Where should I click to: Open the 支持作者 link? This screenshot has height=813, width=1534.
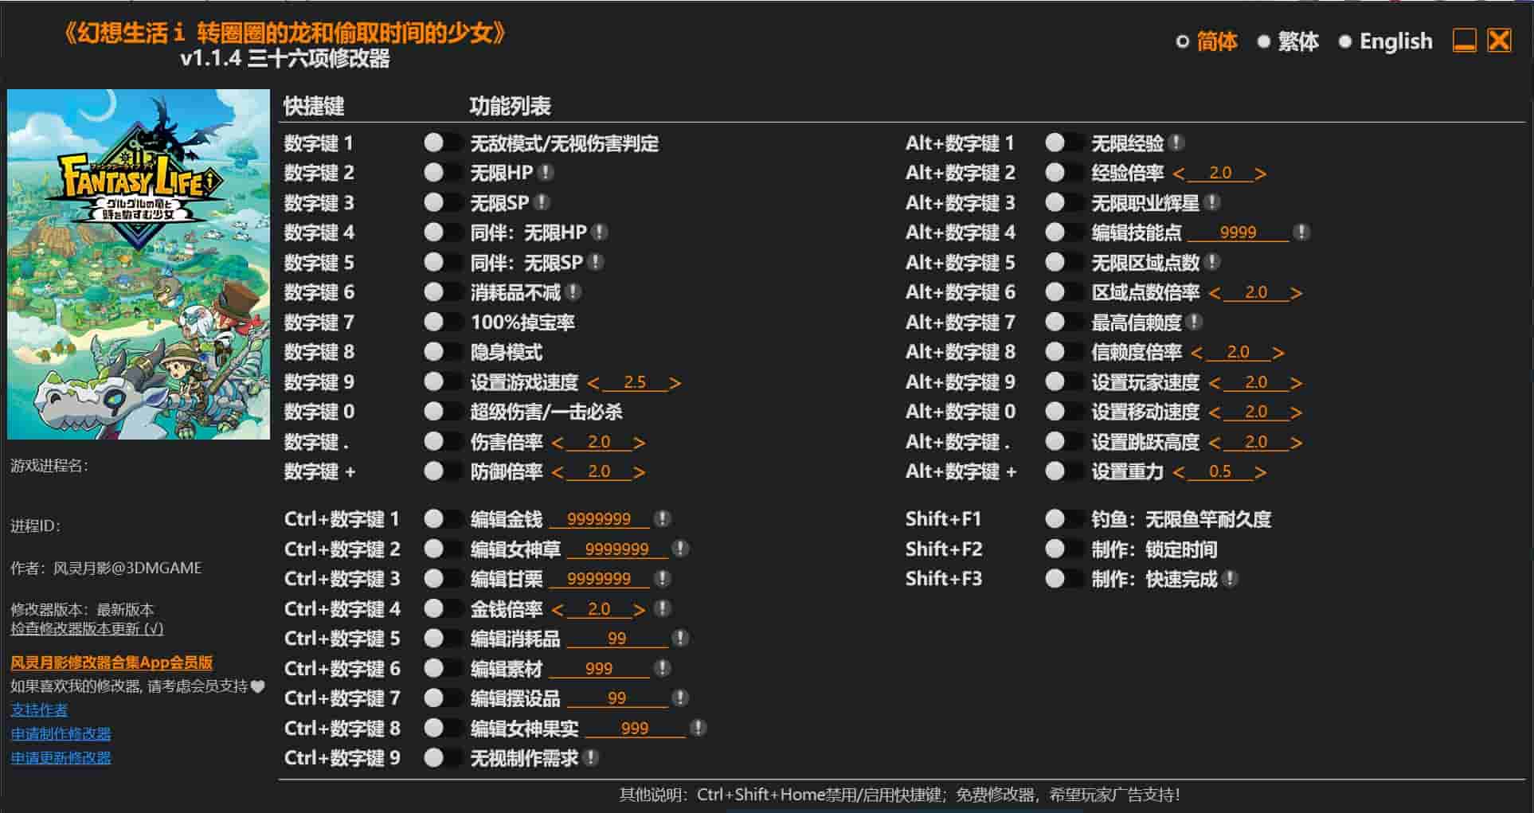39,709
